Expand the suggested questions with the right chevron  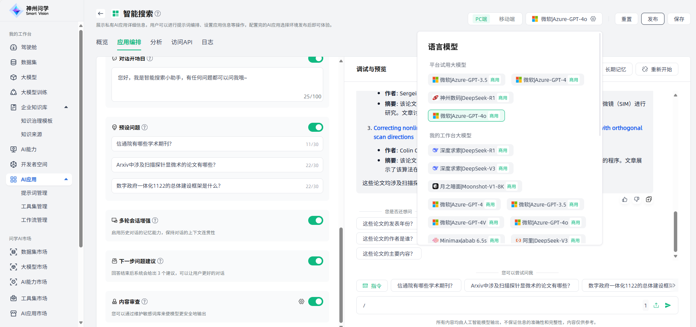point(674,286)
